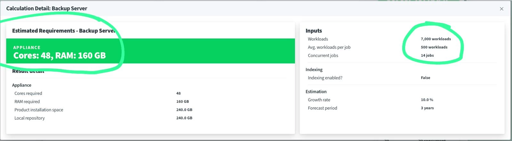Click the 'Indexing enabled?' label
The image size is (512, 141).
tap(325, 78)
